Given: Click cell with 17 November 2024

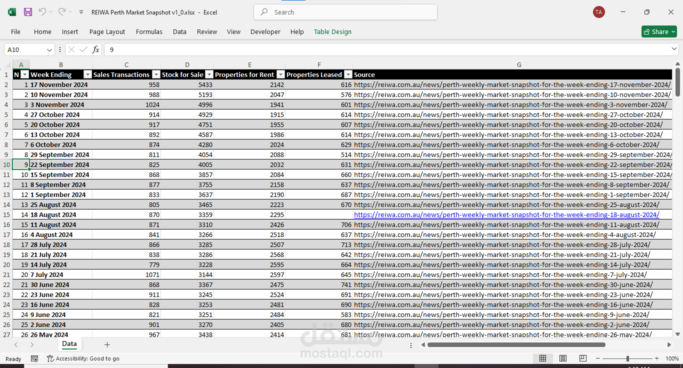Looking at the screenshot, I should pyautogui.click(x=61, y=84).
